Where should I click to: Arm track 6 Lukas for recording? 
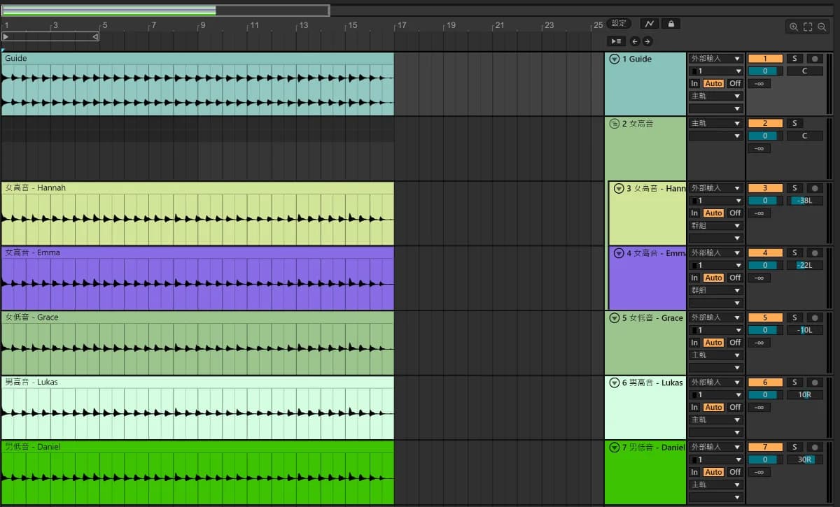[815, 383]
